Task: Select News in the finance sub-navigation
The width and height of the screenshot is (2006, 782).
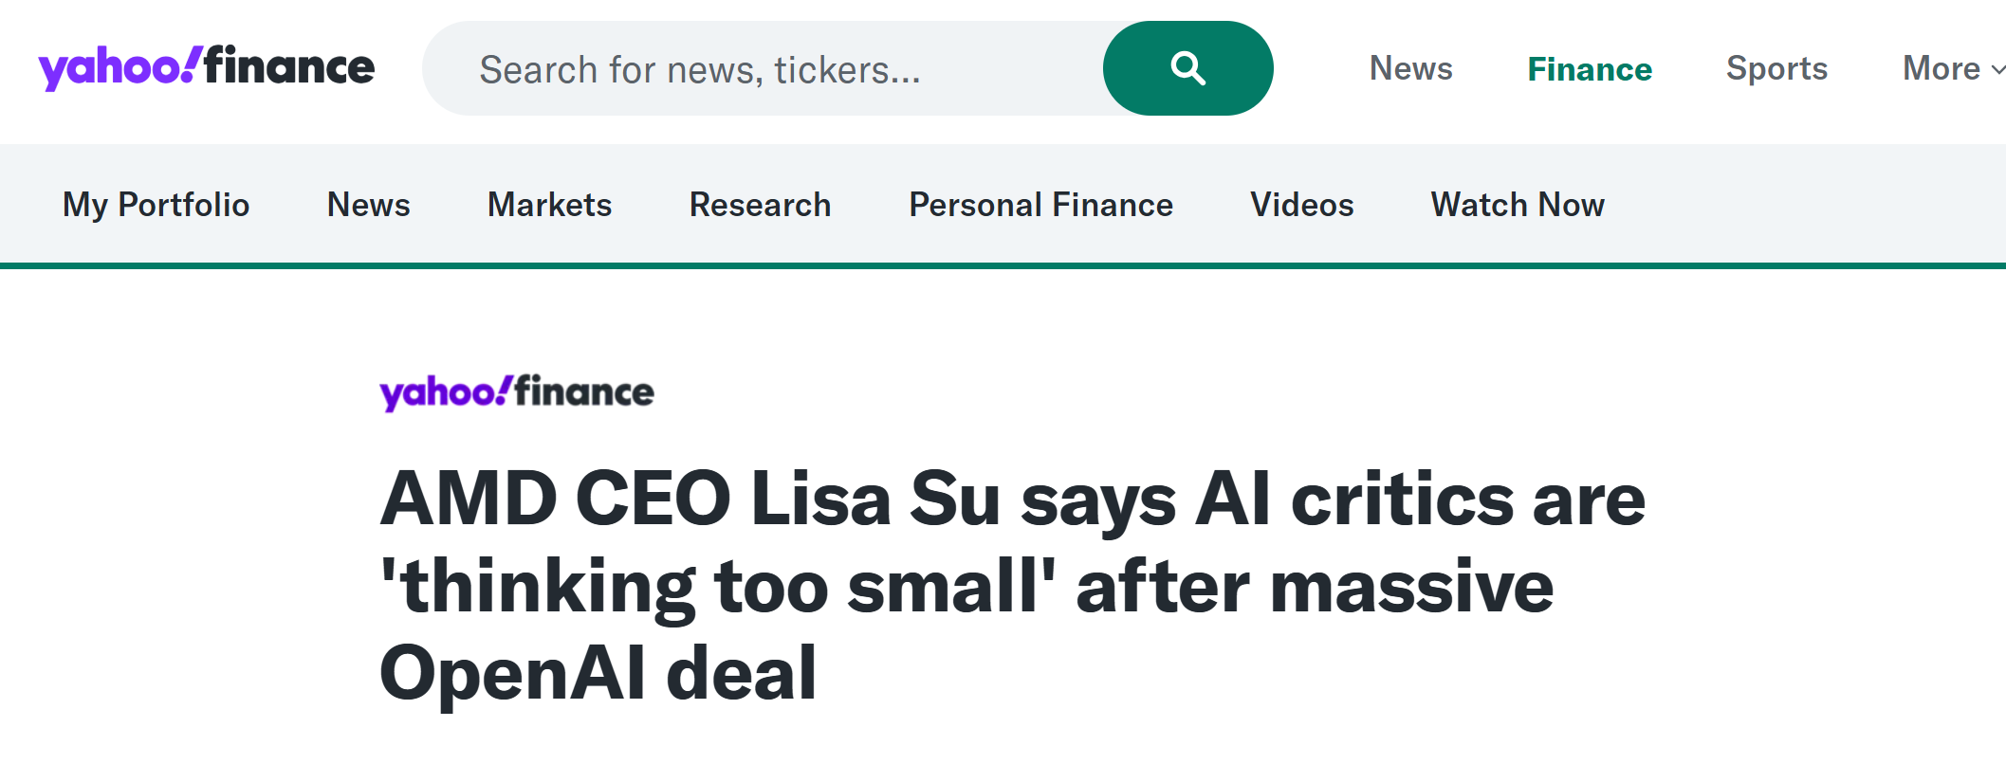Action: tap(368, 205)
